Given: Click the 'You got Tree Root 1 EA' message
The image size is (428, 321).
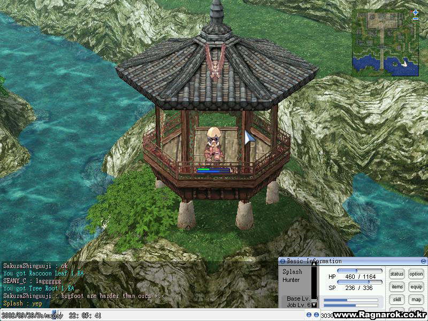Looking at the screenshot, I should pos(39,288).
